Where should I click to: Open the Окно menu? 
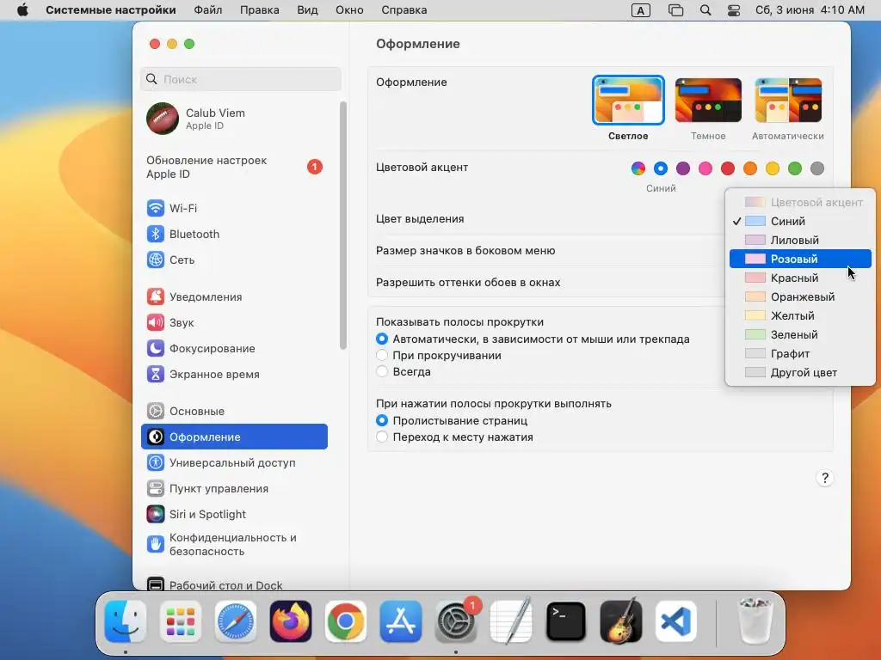click(x=349, y=10)
